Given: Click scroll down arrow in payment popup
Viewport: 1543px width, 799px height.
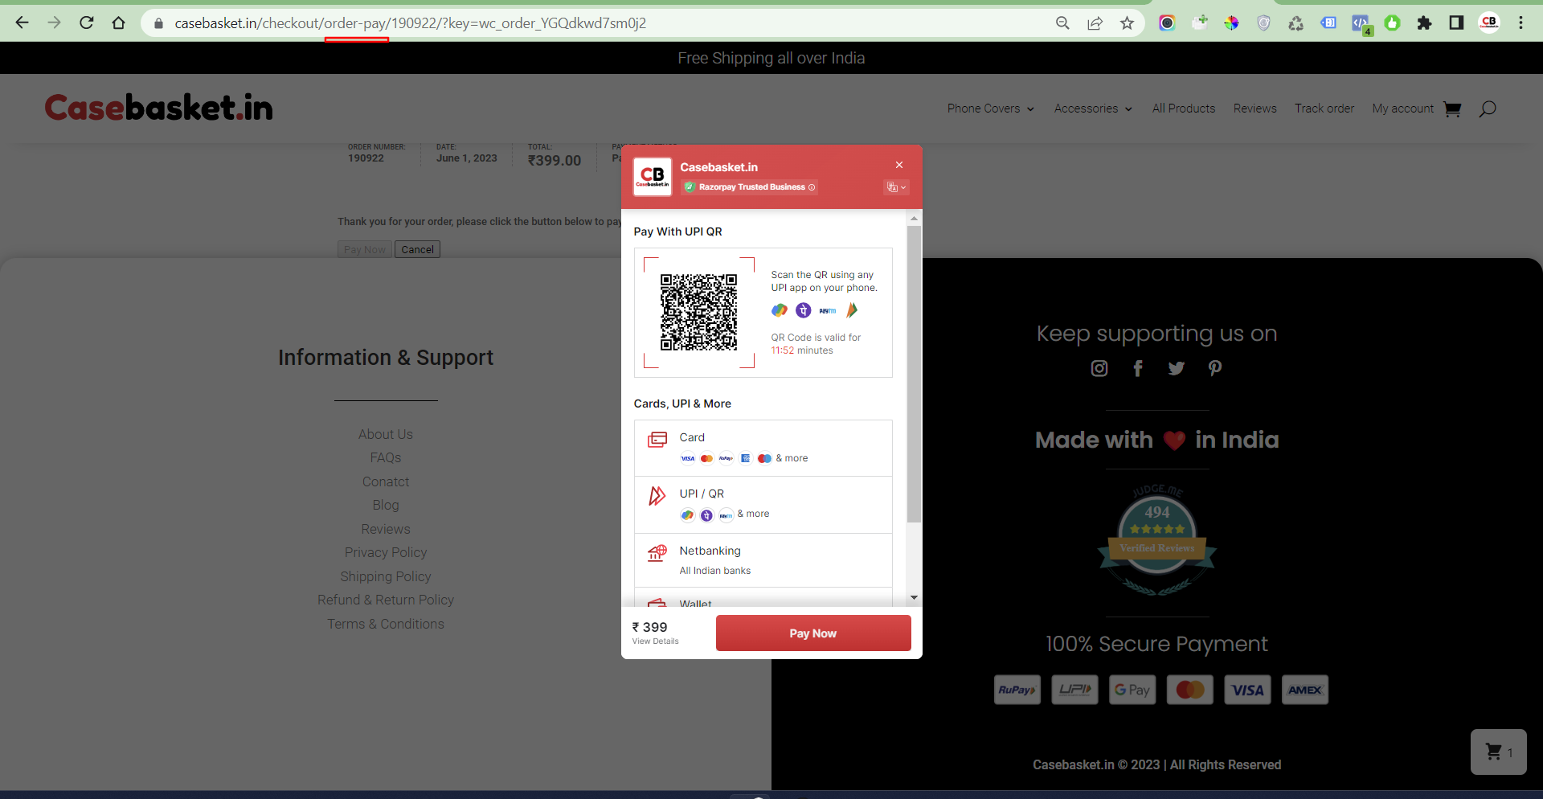Looking at the screenshot, I should [x=914, y=598].
